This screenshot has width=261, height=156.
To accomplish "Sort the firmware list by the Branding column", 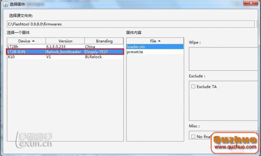I will [x=104, y=41].
